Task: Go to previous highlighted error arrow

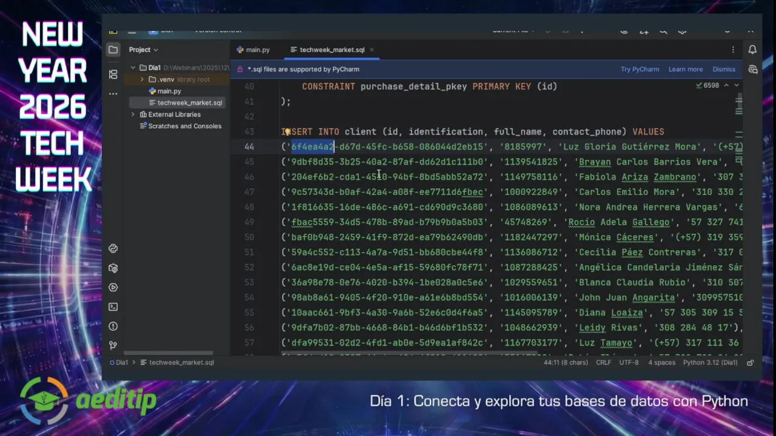Action: click(727, 85)
